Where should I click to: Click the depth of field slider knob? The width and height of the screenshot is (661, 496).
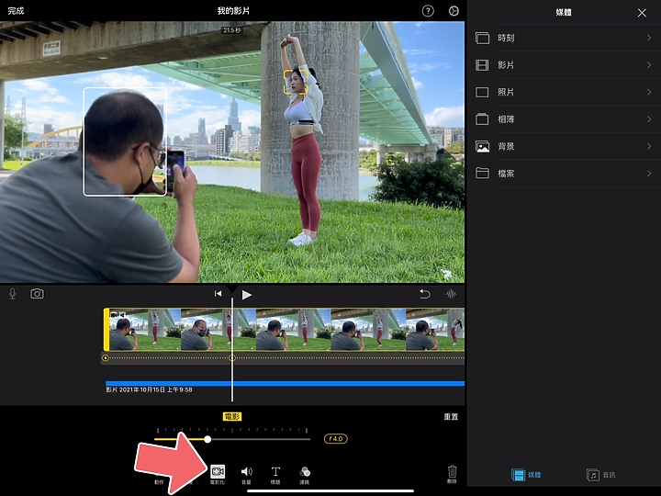207,439
